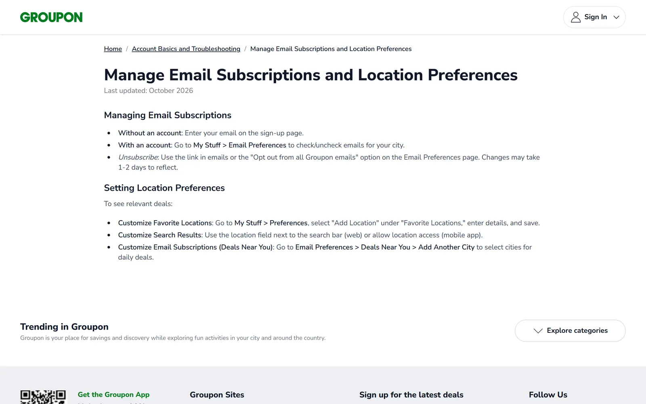Go to Home breadcrumb link

[x=113, y=49]
